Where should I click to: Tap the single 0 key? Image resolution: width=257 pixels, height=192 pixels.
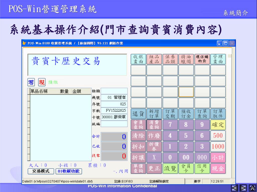(x=170, y=158)
